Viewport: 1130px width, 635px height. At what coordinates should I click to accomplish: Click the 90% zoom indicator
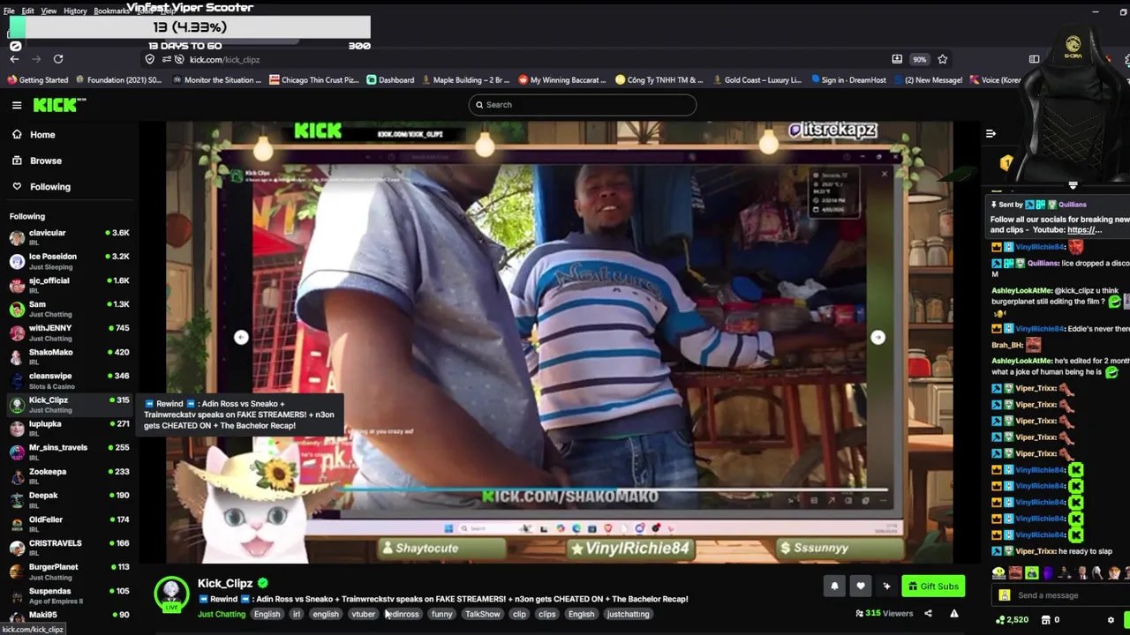(x=920, y=59)
